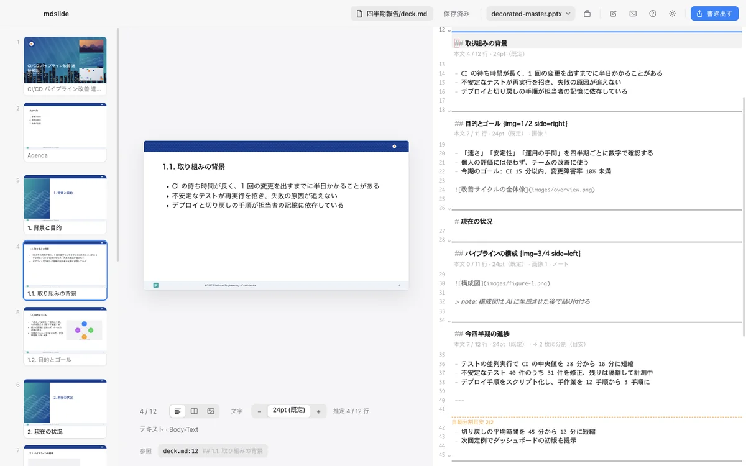Click editor line '次回定例でダッシュボードの初版を提示'
Screen dimensions: 746x466
click(x=515, y=441)
